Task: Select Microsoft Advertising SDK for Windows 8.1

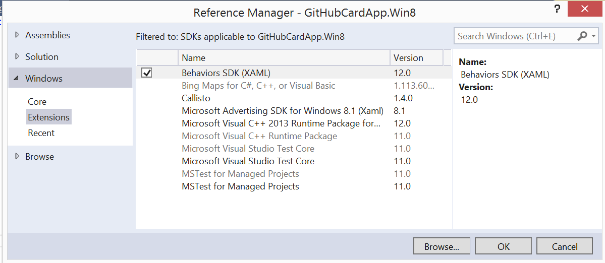Action: coord(282,111)
